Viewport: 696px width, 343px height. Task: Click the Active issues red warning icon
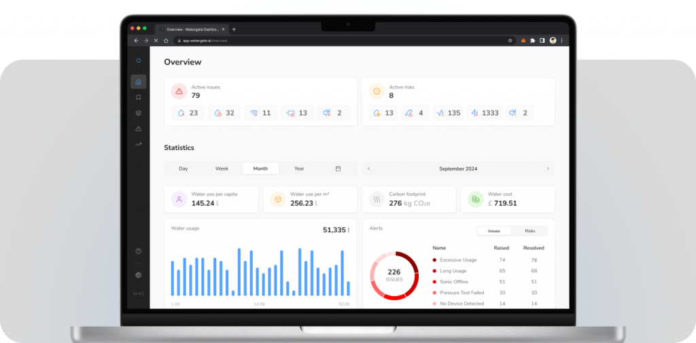point(179,91)
